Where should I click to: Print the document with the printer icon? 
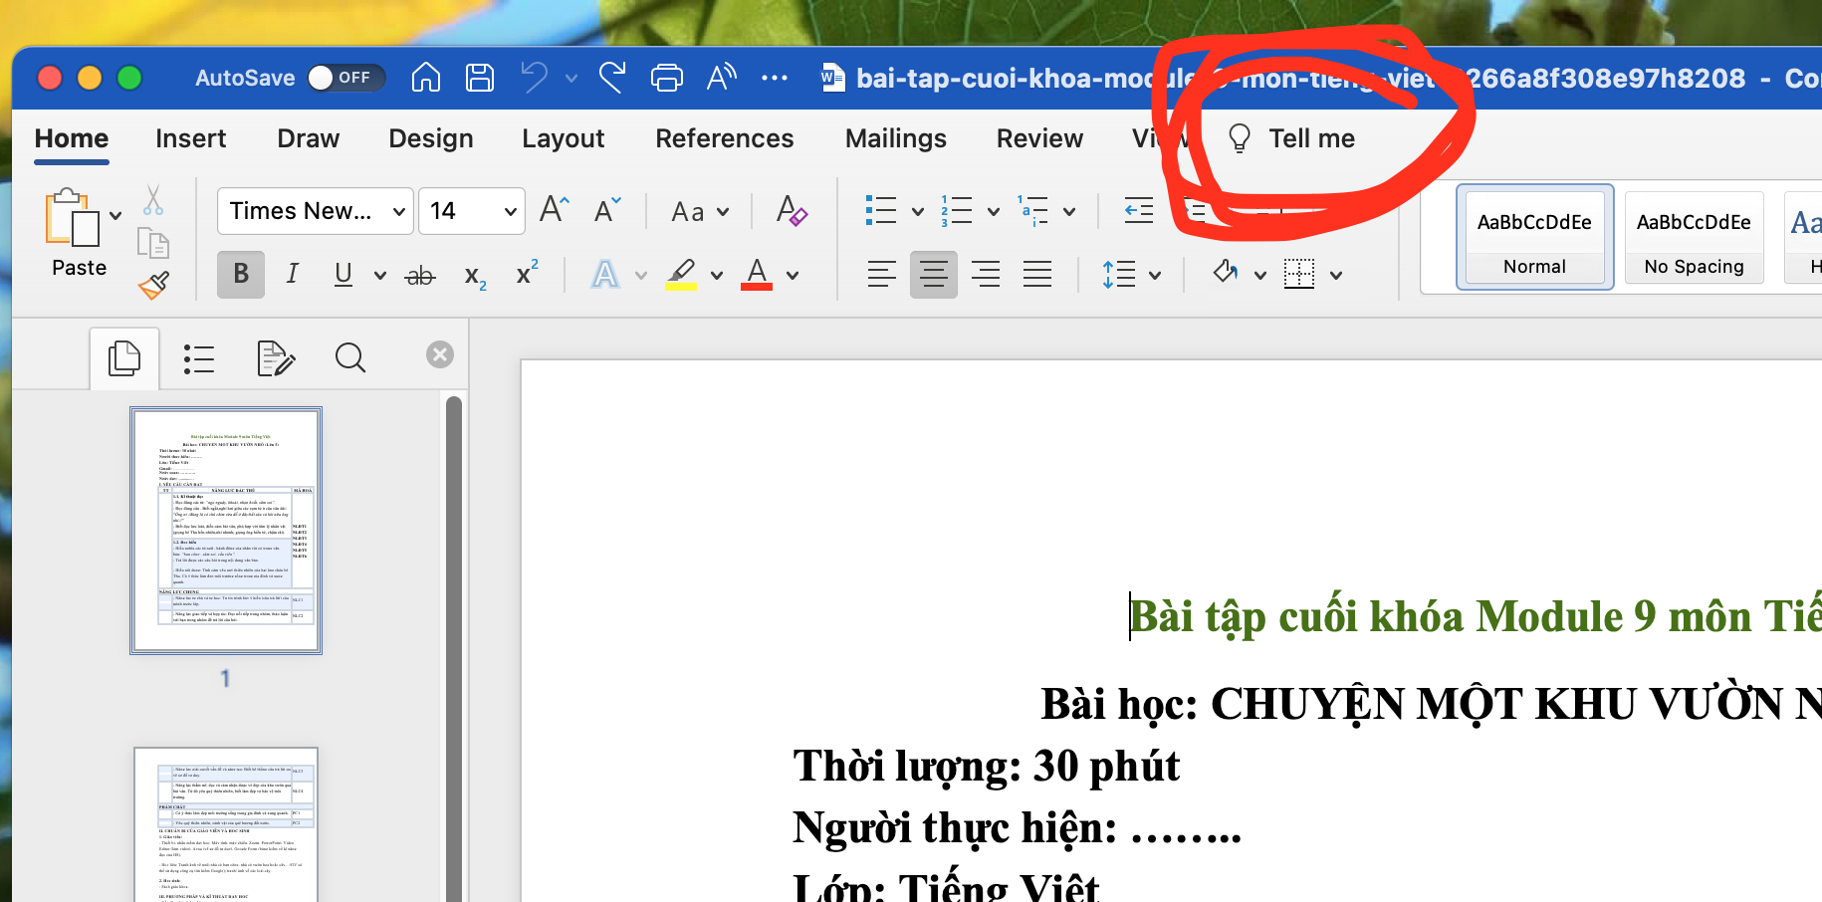point(666,77)
